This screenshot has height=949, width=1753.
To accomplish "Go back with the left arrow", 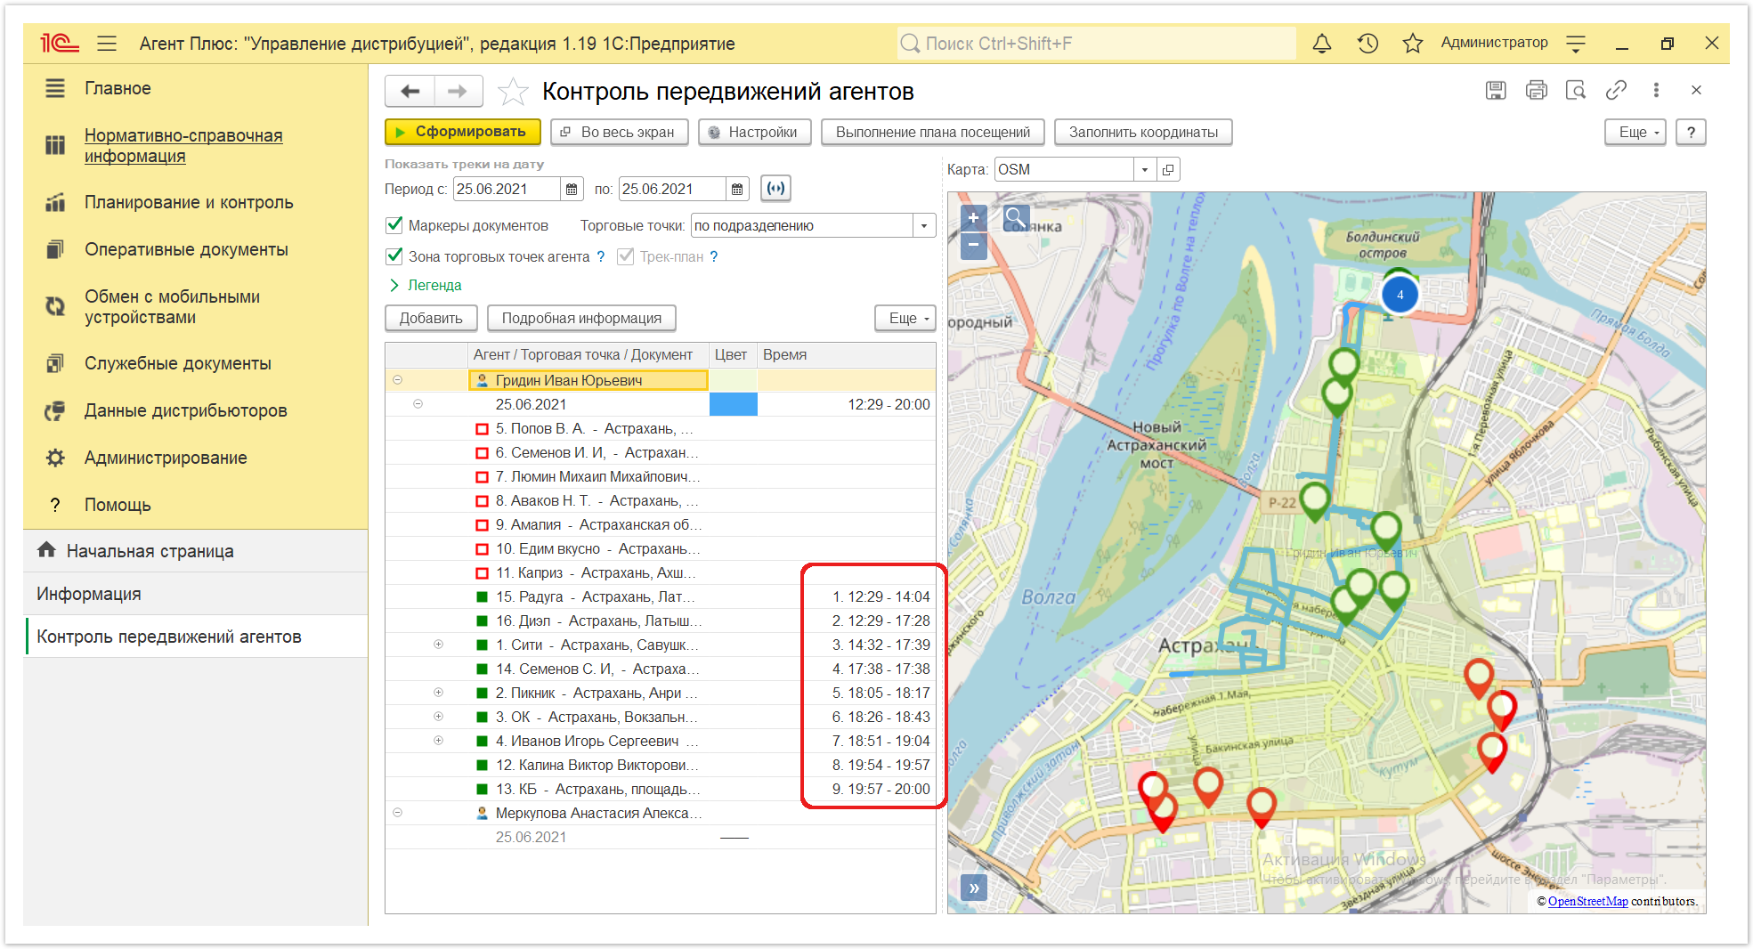I will point(410,91).
